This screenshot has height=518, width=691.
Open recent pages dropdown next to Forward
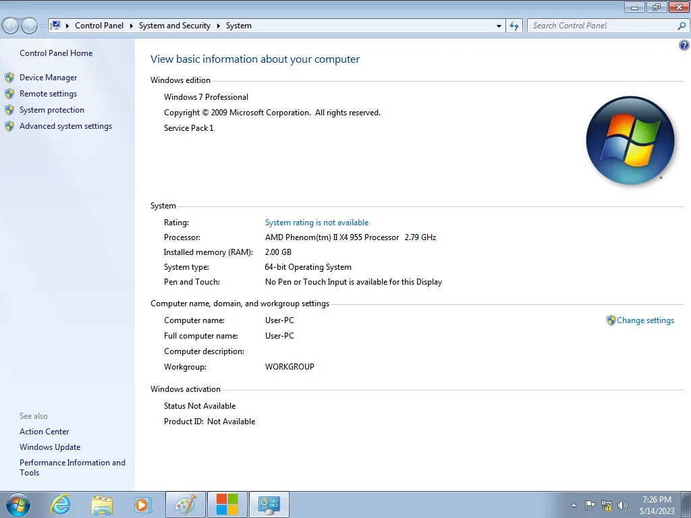(x=43, y=26)
